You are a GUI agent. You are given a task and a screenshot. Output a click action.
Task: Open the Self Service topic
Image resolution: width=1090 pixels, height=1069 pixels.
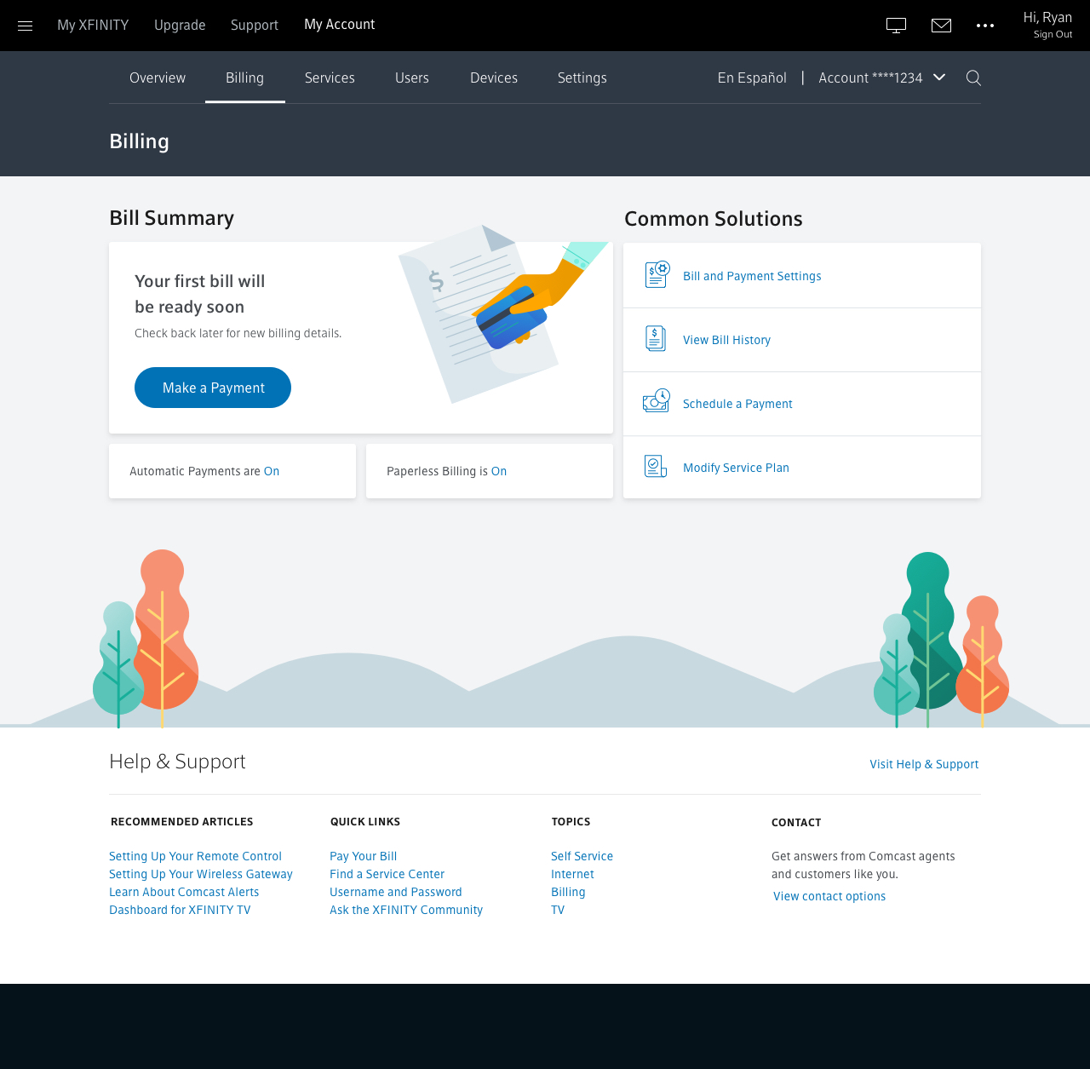pos(582,856)
